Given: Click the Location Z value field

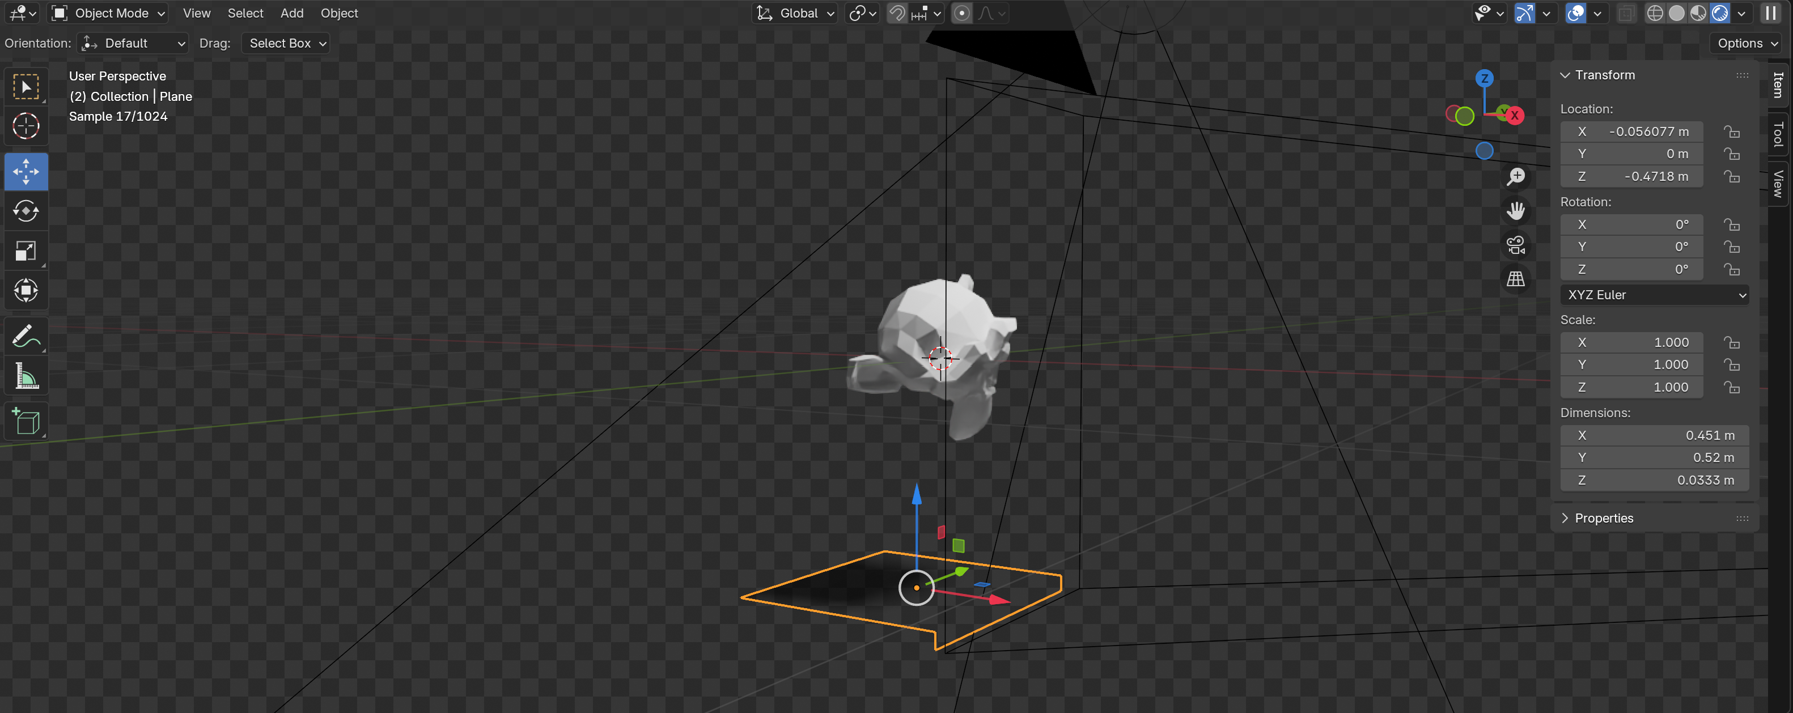Looking at the screenshot, I should (1631, 177).
